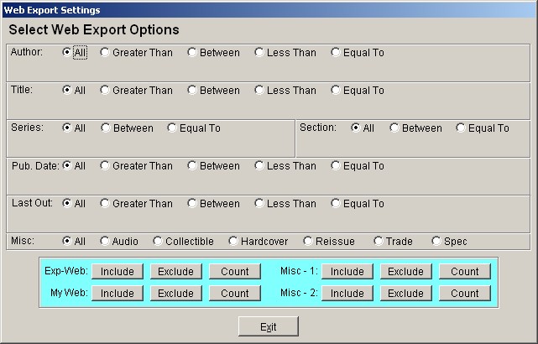The width and height of the screenshot is (538, 344).
Task: Click Misc - 1 Exclude button
Action: 406,271
